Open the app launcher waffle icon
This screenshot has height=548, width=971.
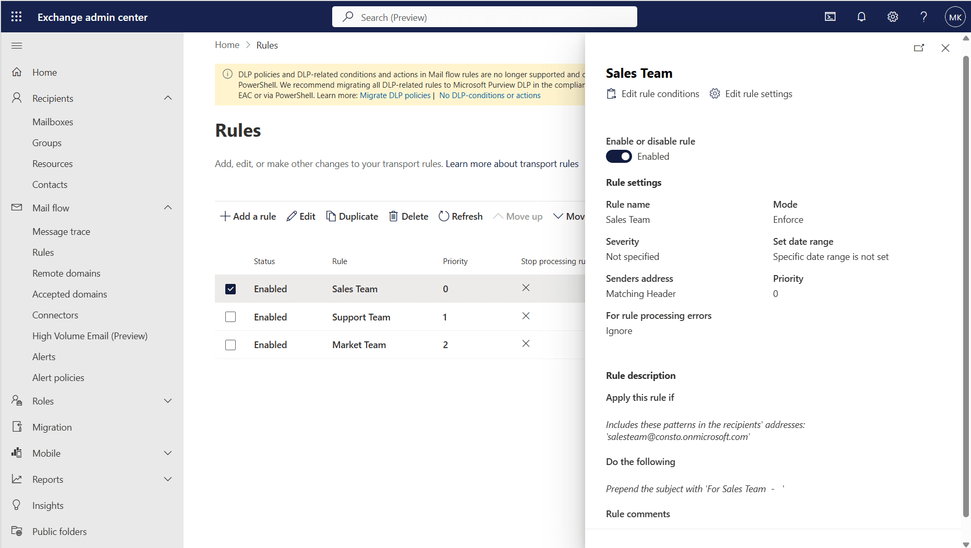pyautogui.click(x=16, y=17)
